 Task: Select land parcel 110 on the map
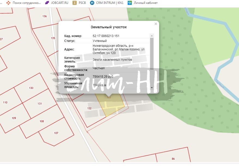pyautogui.click(x=5, y=103)
